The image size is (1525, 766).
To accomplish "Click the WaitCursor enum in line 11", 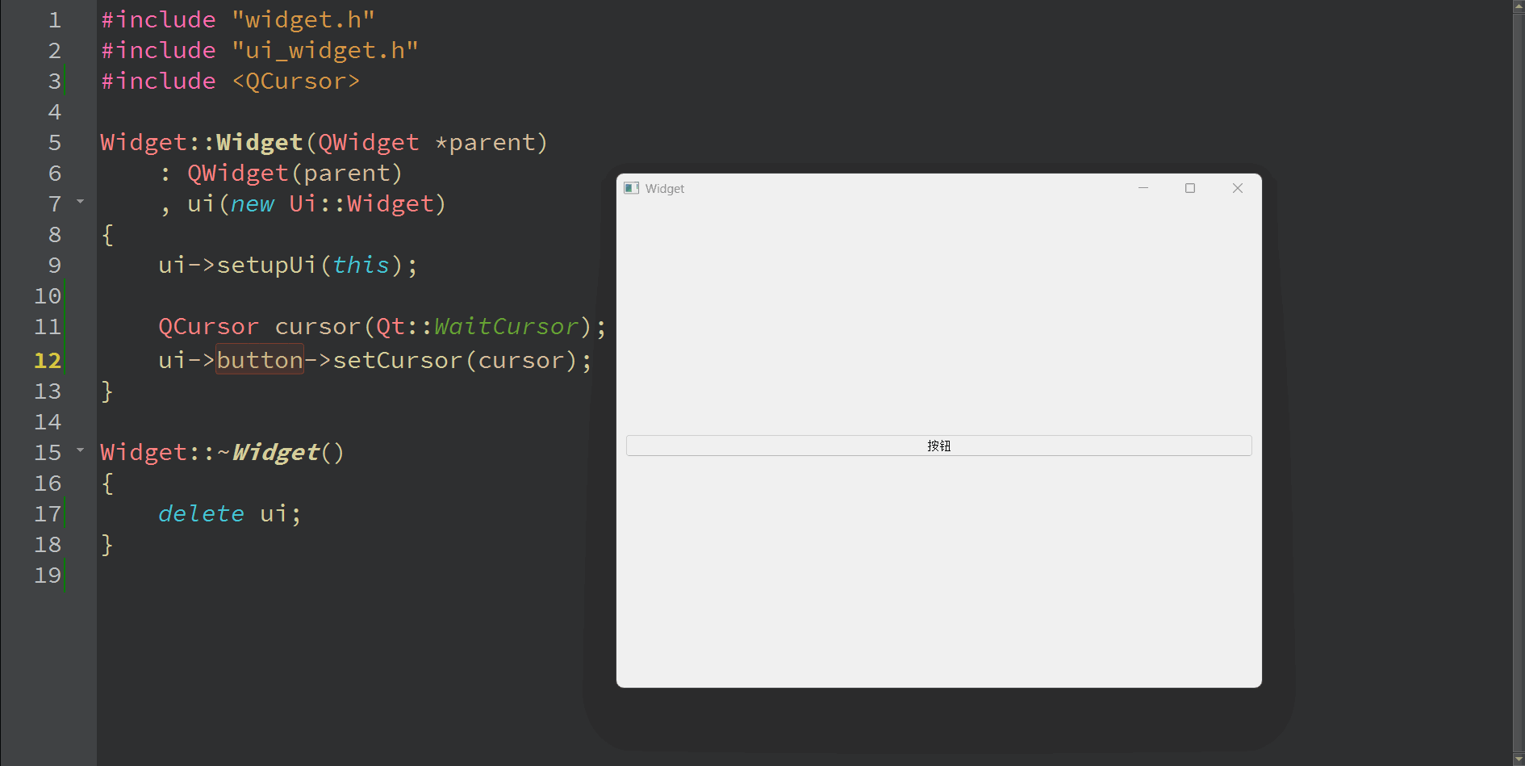I will coord(506,327).
